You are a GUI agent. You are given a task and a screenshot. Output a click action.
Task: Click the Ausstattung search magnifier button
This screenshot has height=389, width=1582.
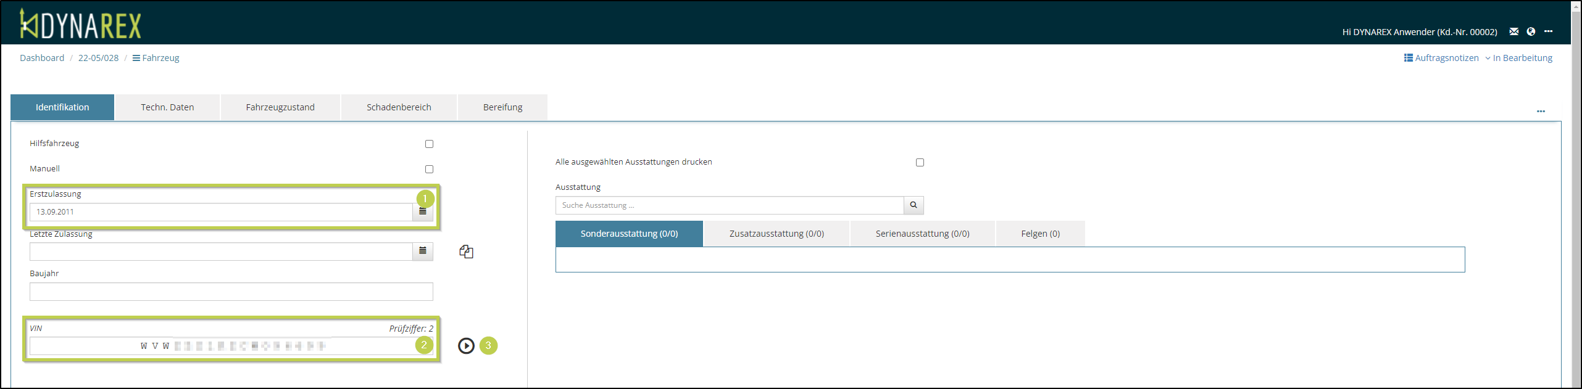[914, 205]
